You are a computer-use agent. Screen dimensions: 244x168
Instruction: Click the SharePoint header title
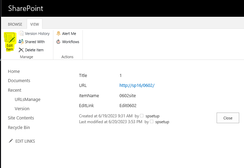coord(26,9)
